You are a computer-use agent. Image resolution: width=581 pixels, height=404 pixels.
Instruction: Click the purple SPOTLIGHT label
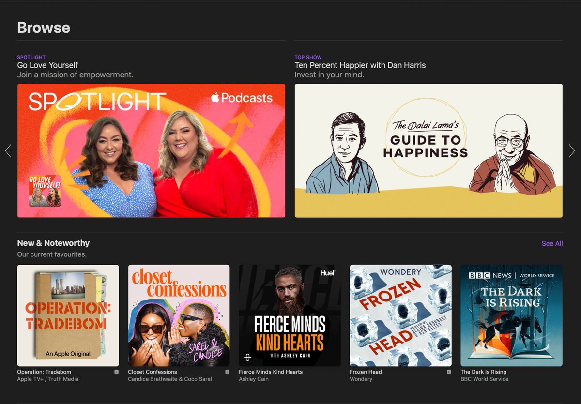tap(31, 57)
